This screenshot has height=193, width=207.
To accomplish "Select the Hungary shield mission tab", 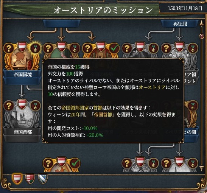I will pyautogui.click(x=30, y=179).
